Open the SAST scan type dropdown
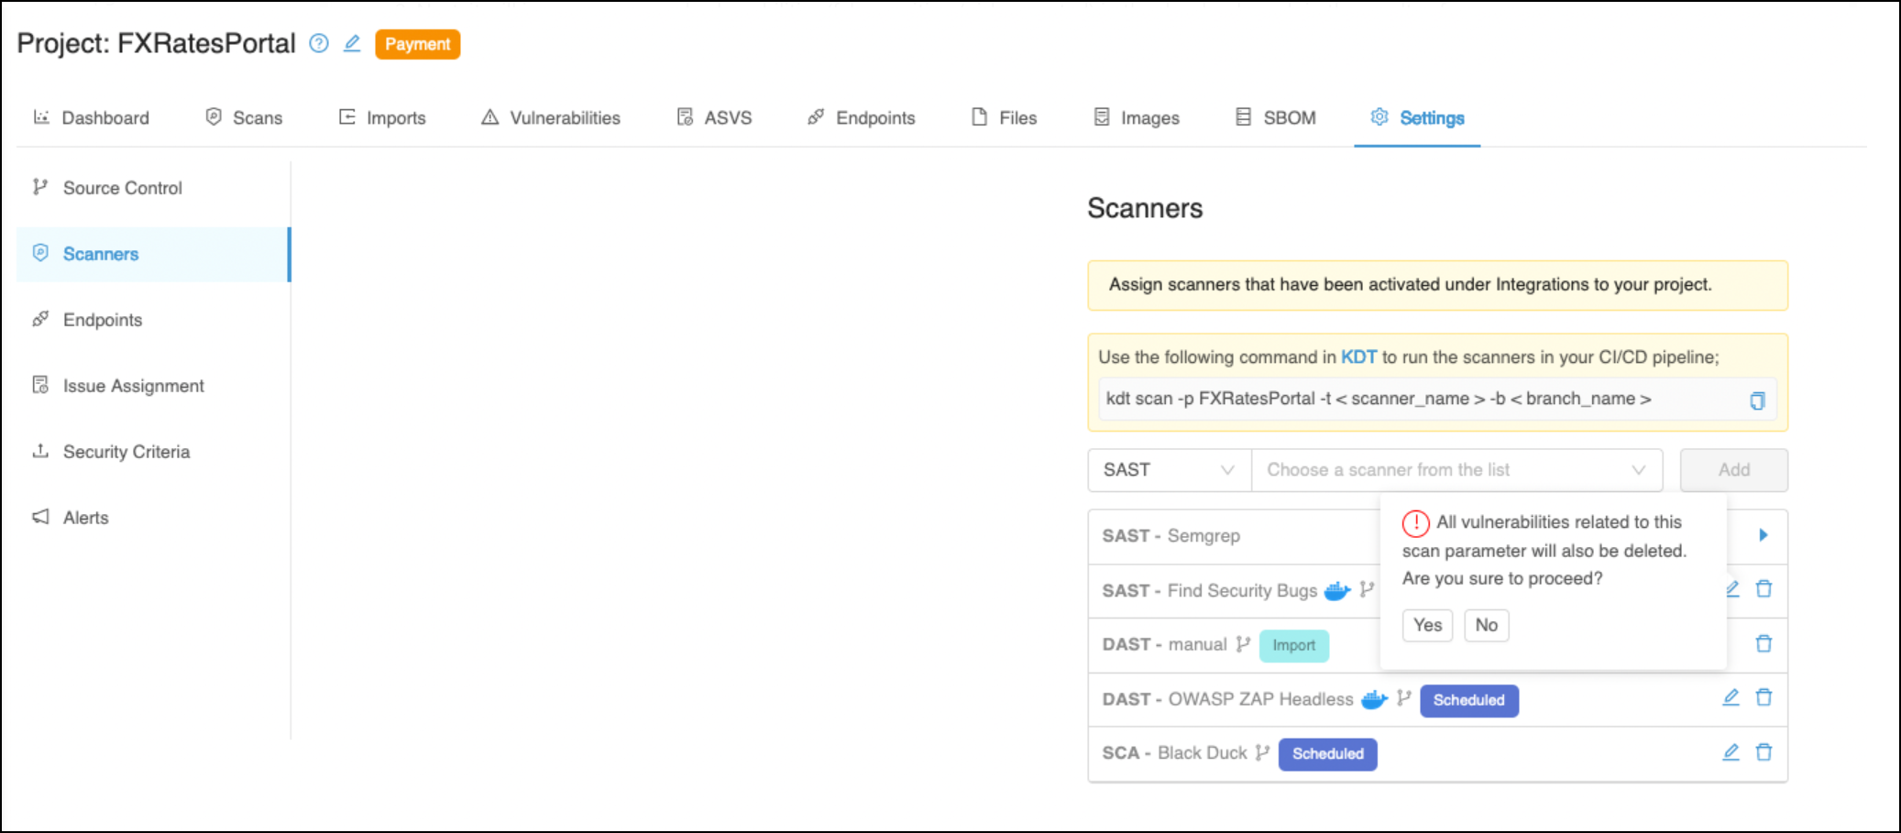The height and width of the screenshot is (833, 1901). tap(1168, 470)
